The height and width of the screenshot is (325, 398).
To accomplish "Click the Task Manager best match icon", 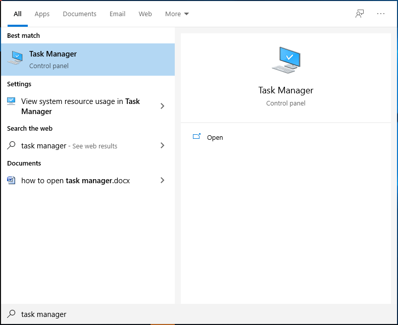I will point(15,58).
